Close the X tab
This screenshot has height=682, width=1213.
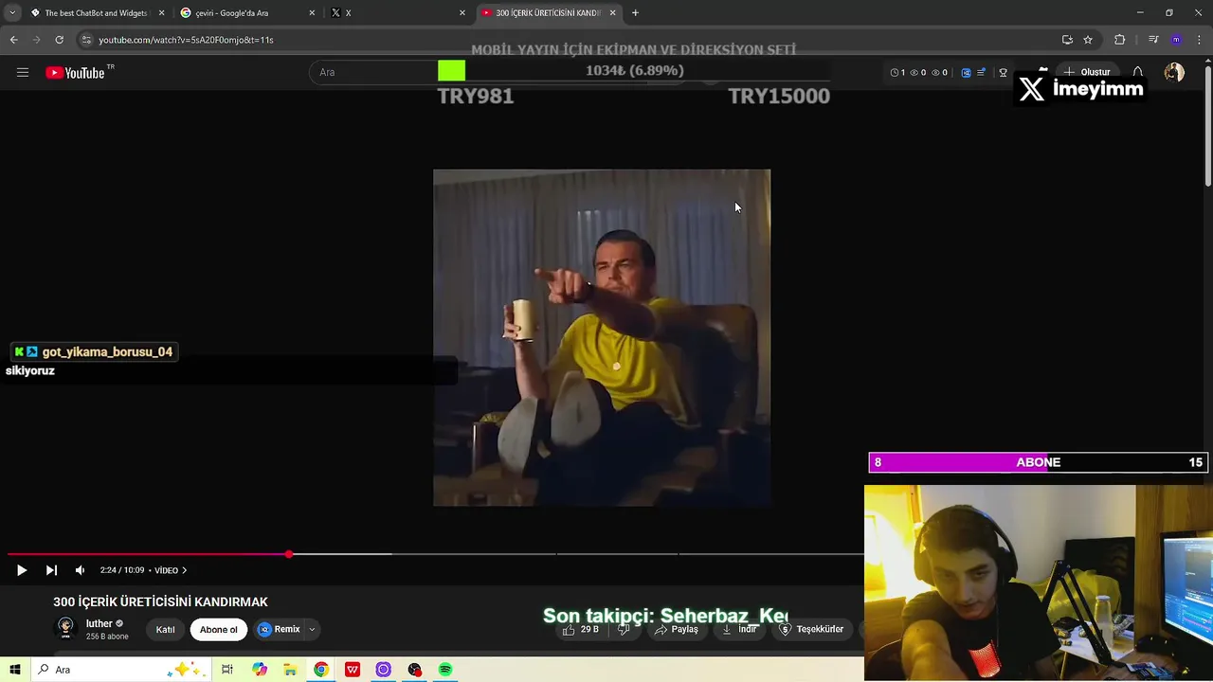(462, 12)
